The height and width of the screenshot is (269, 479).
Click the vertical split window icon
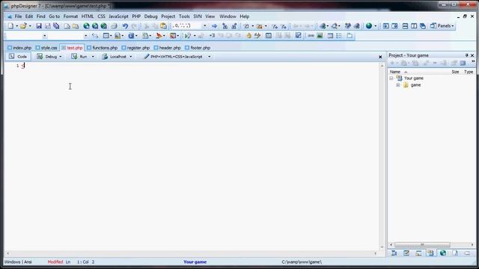(x=414, y=26)
